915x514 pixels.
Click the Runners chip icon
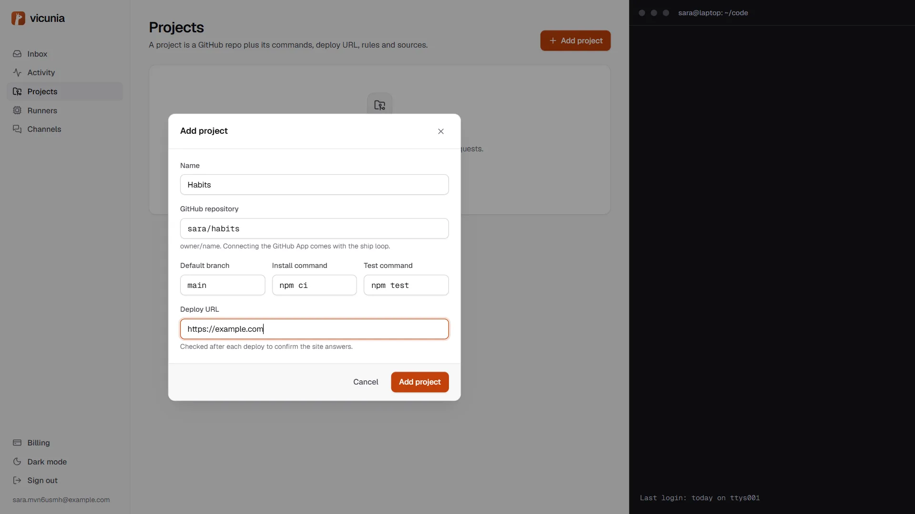tap(17, 110)
